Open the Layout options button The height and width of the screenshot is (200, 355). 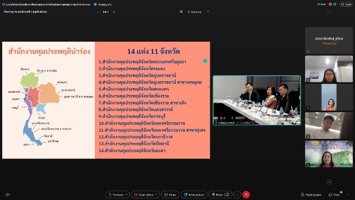[346, 4]
